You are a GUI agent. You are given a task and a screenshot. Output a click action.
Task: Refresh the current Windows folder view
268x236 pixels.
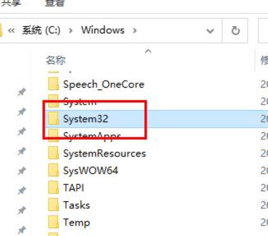236,31
